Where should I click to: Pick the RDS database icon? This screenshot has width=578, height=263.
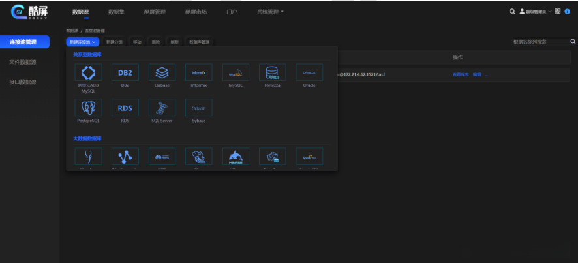click(x=125, y=107)
